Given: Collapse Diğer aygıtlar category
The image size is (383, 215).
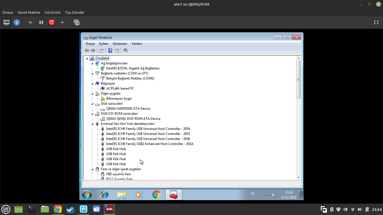Looking at the screenshot, I should 92,94.
